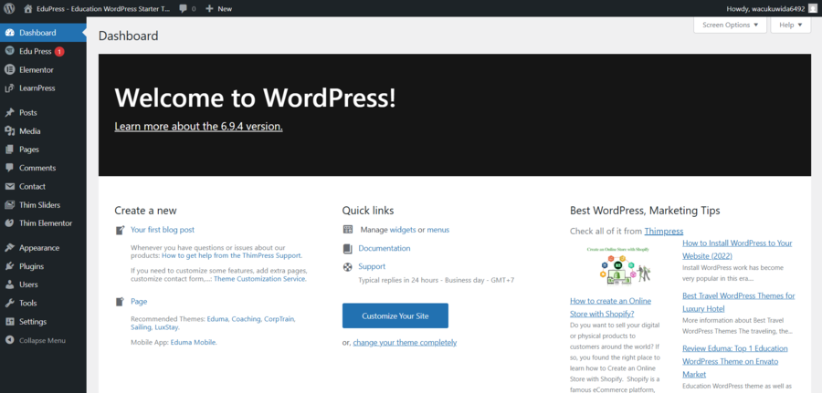Click the Customize Your Site button
The width and height of the screenshot is (822, 393).
tap(395, 315)
